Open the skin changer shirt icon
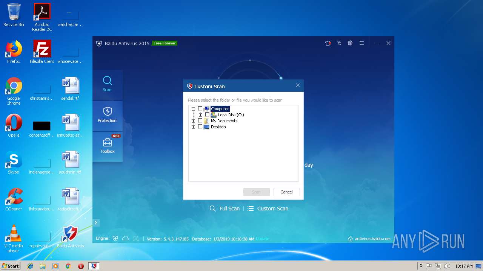483x271 pixels. [328, 43]
